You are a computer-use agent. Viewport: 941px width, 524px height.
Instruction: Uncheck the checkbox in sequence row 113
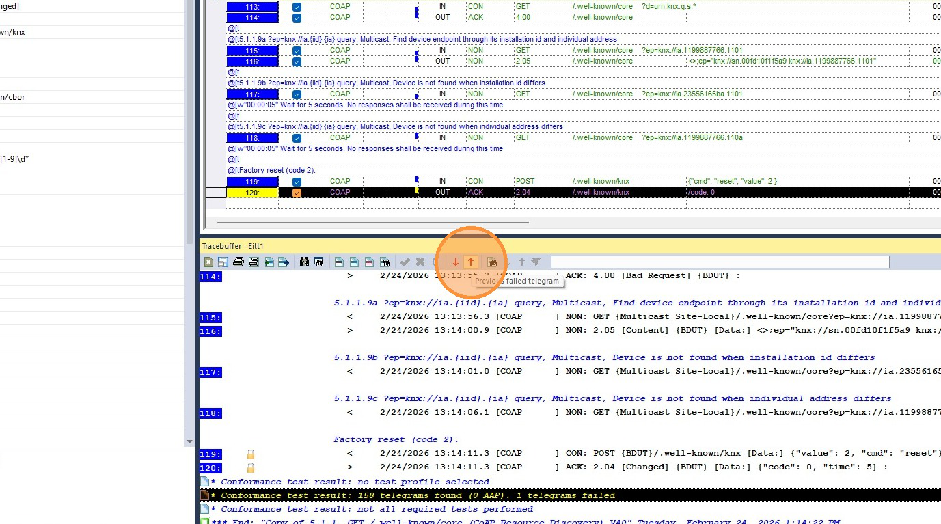coord(297,7)
